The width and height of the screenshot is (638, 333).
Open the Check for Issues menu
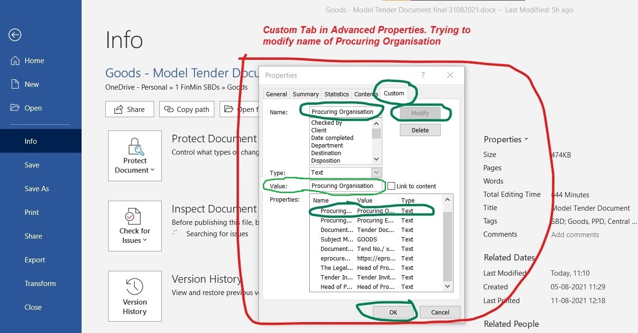135,226
